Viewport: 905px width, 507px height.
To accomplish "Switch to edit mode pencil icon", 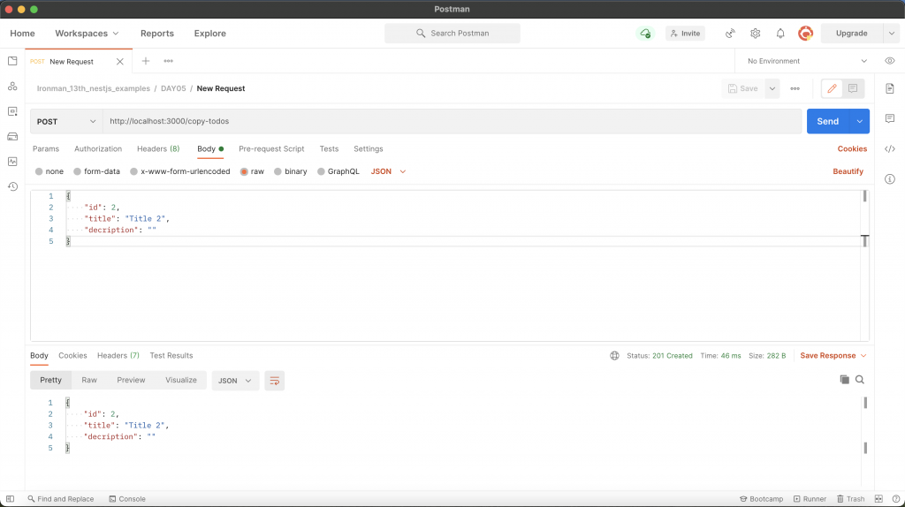I will click(x=832, y=89).
